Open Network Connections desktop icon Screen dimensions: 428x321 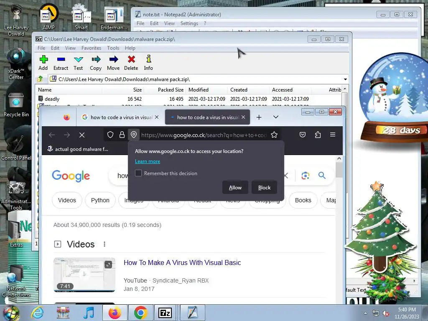(16, 281)
